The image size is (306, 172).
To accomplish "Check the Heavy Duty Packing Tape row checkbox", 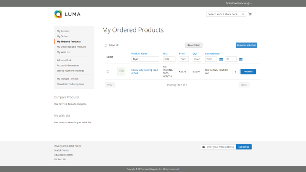I will tap(108, 72).
